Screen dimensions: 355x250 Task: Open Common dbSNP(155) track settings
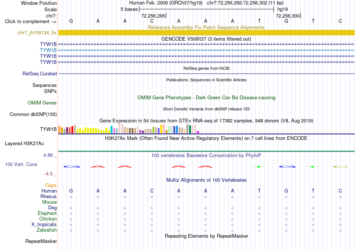[x=33, y=115]
